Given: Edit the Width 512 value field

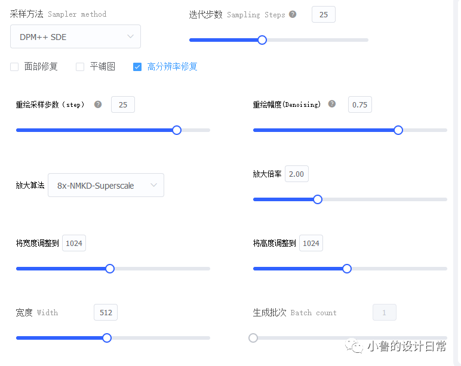Looking at the screenshot, I should [x=106, y=312].
